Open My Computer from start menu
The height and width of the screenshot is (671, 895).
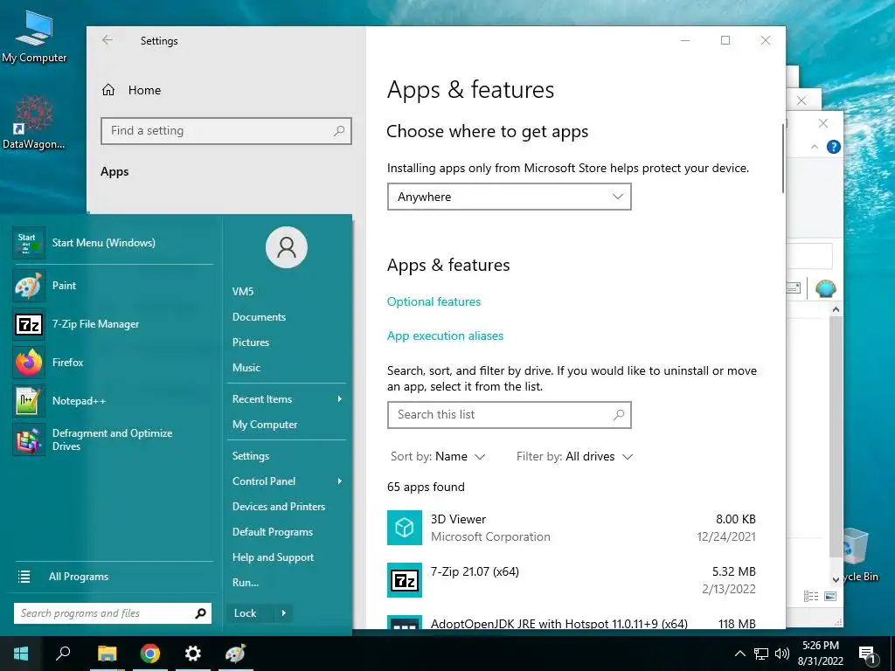(265, 425)
